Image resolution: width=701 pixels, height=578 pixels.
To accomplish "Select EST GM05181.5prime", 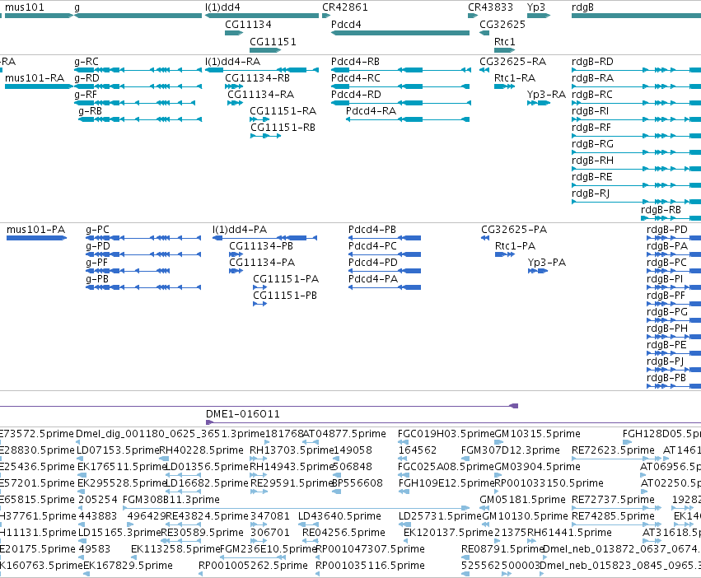I will tap(522, 500).
